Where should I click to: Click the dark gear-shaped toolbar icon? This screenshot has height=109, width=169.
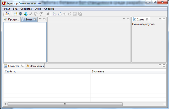pyautogui.click(x=21, y=14)
